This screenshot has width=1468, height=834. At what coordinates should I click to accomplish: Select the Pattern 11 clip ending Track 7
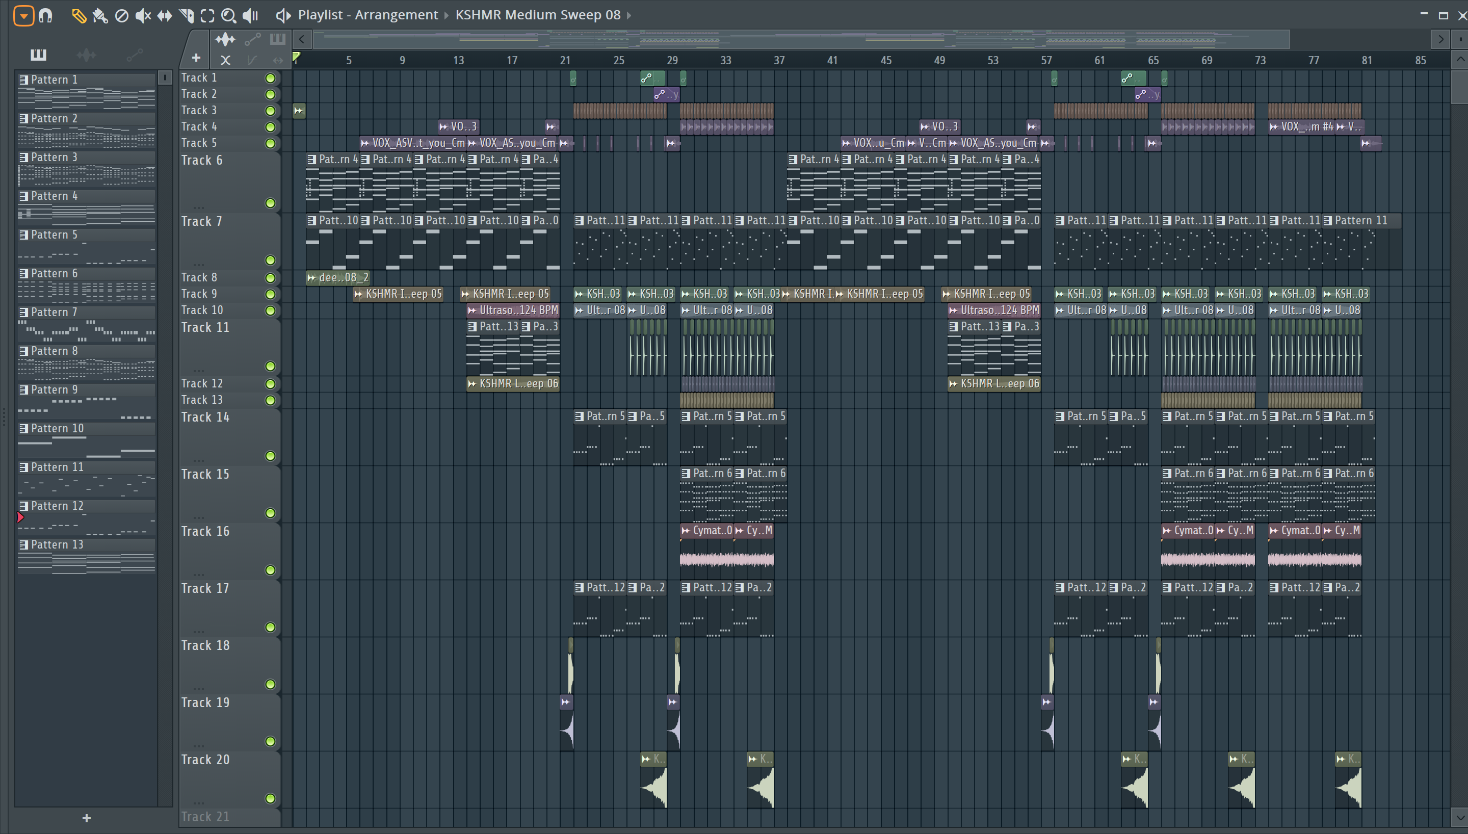(1361, 242)
